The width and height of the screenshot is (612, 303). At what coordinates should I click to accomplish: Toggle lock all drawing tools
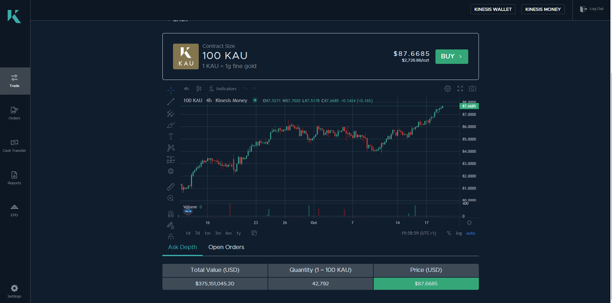(171, 237)
